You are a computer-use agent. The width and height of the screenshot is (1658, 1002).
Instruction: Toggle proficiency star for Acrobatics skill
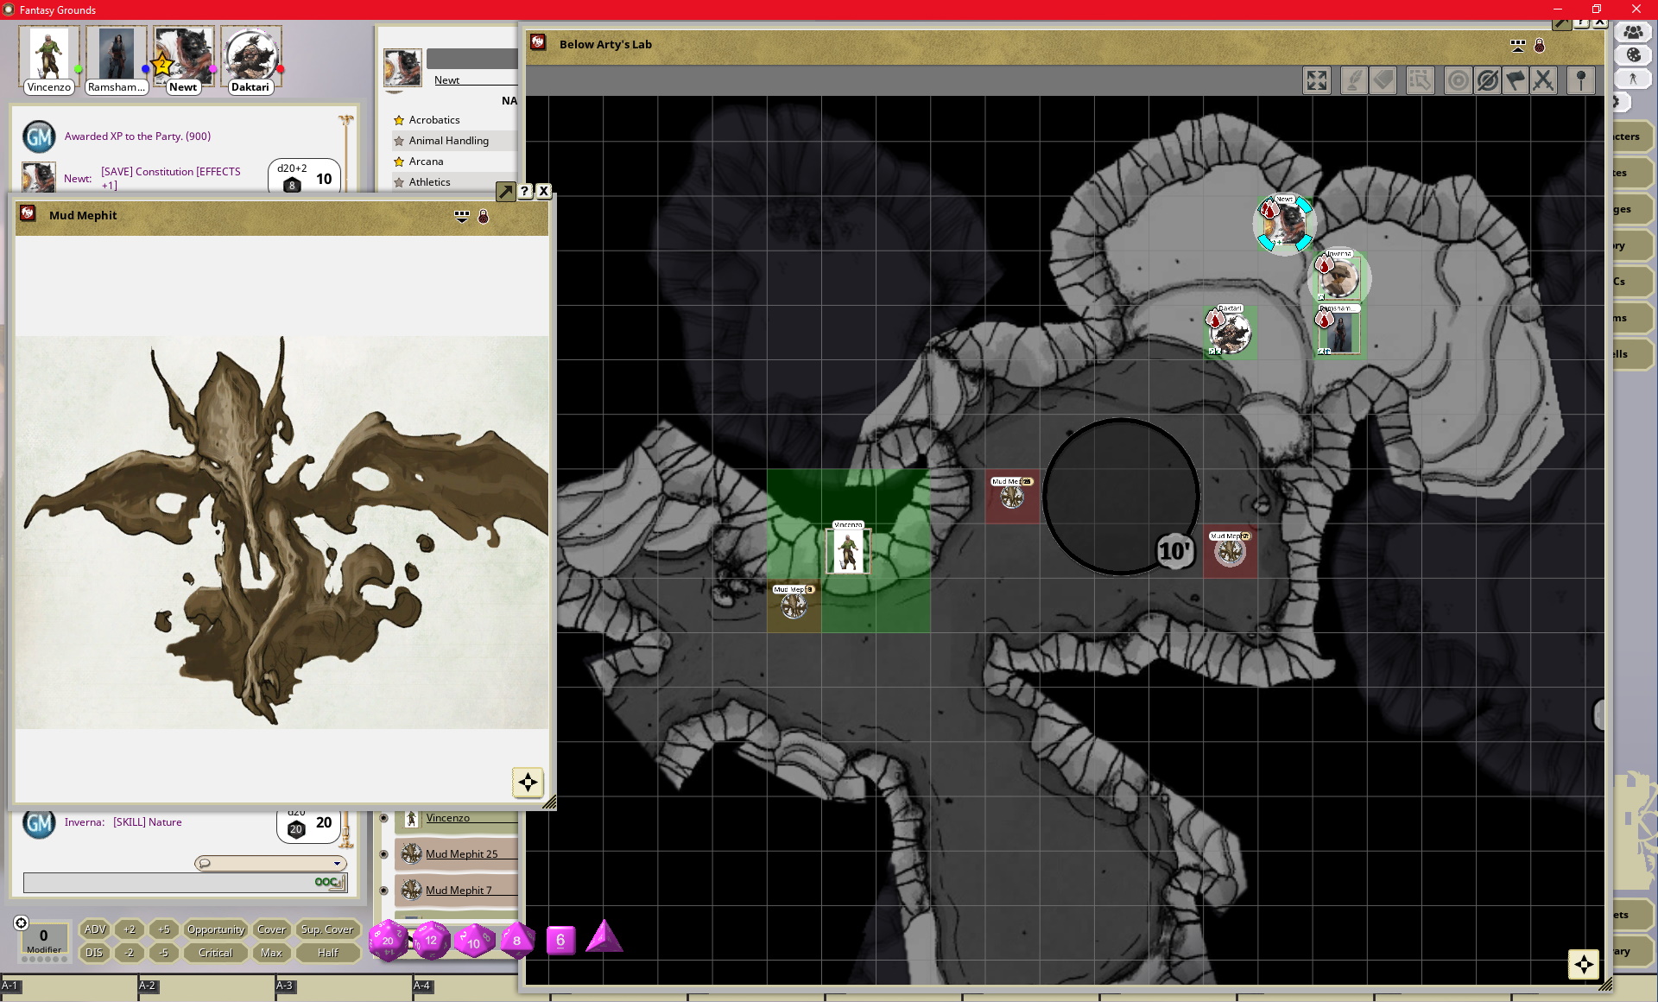tap(399, 120)
